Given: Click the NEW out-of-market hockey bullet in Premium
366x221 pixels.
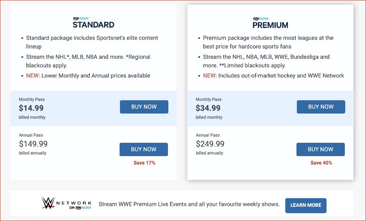Looking at the screenshot, I should point(273,75).
